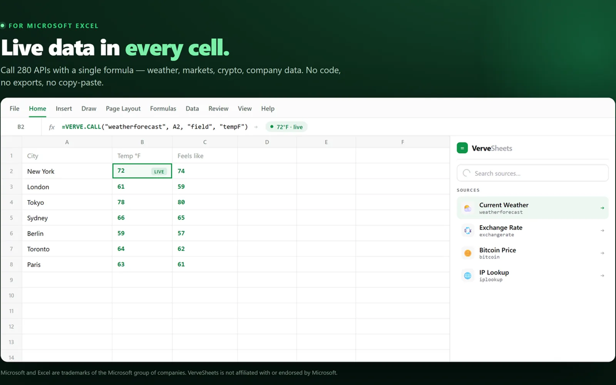Viewport: 616px width, 385px height.
Task: Open Exchange Rate source via its arrow
Action: pyautogui.click(x=602, y=231)
